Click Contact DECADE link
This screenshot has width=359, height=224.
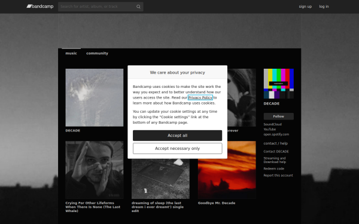276,152
